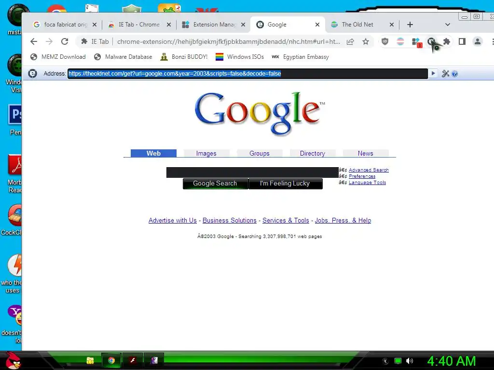
Task: Show hidden tray icons arrow
Action: click(x=385, y=361)
